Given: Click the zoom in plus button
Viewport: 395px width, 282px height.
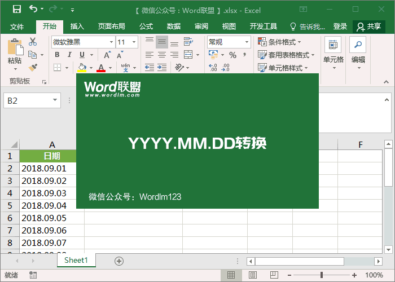Looking at the screenshot, I should pyautogui.click(x=354, y=275).
